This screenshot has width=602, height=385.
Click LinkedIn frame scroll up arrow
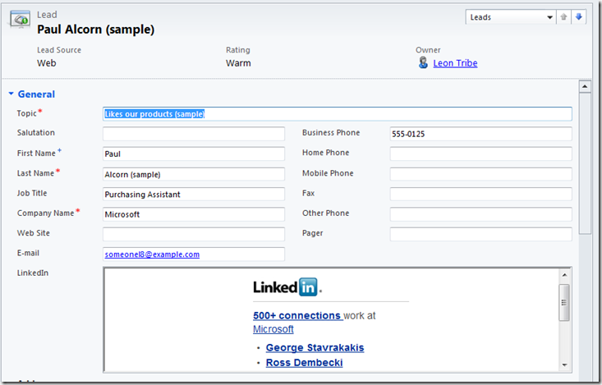pos(564,275)
